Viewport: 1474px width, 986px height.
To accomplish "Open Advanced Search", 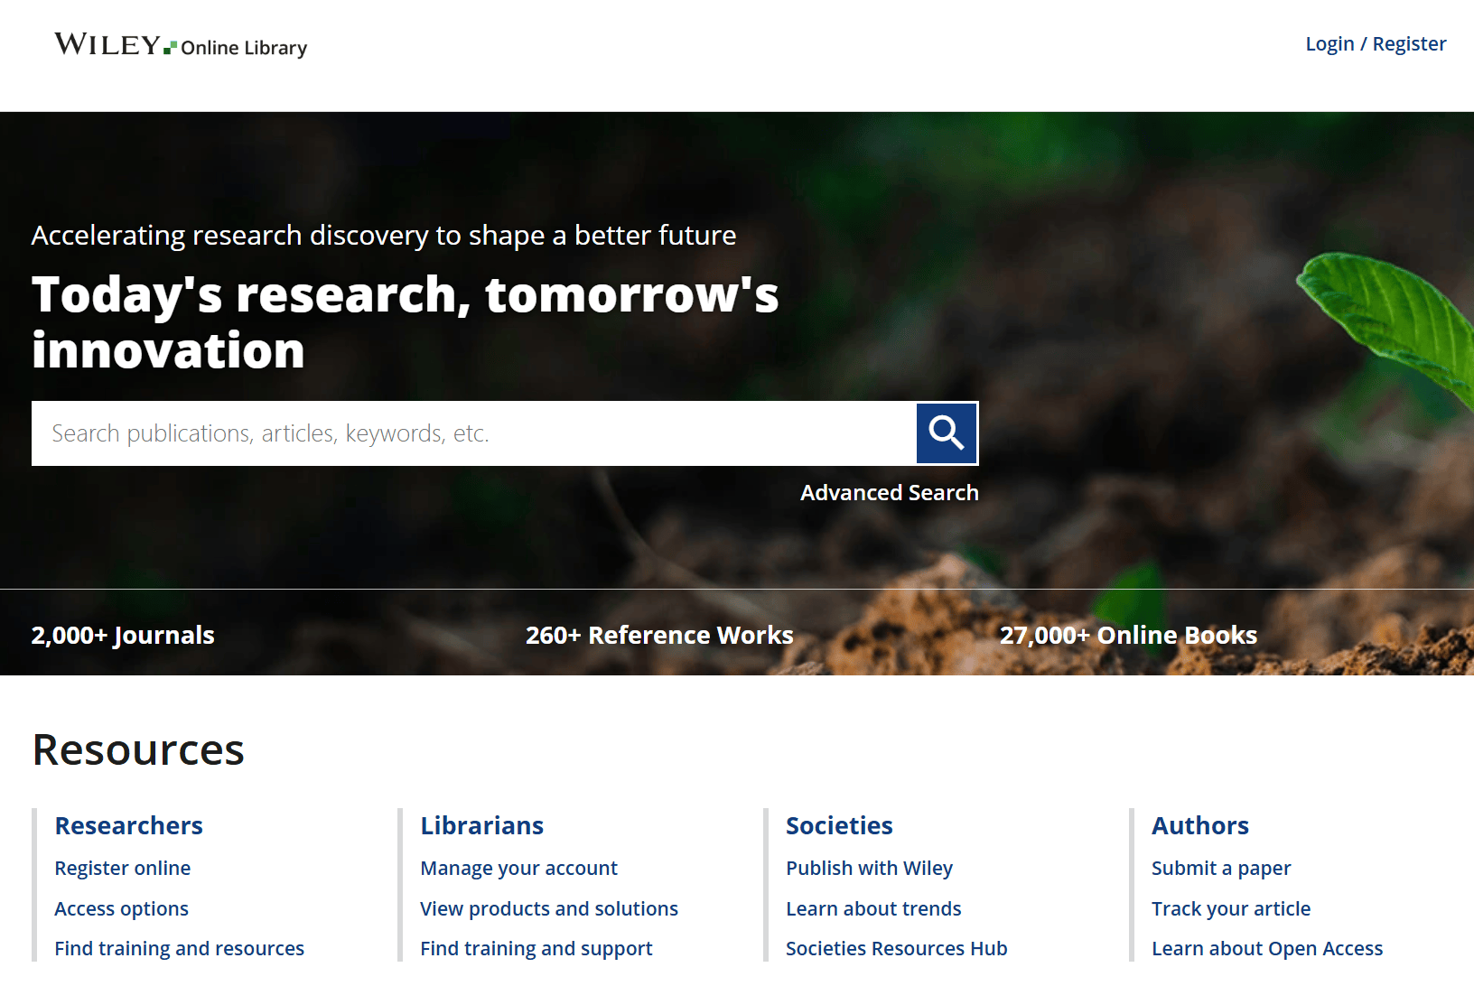I will 889,492.
